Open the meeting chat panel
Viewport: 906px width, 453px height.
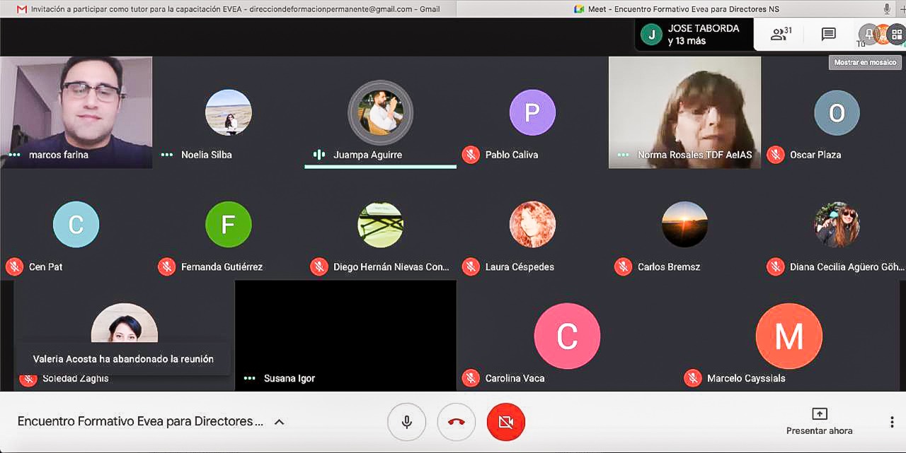click(829, 34)
